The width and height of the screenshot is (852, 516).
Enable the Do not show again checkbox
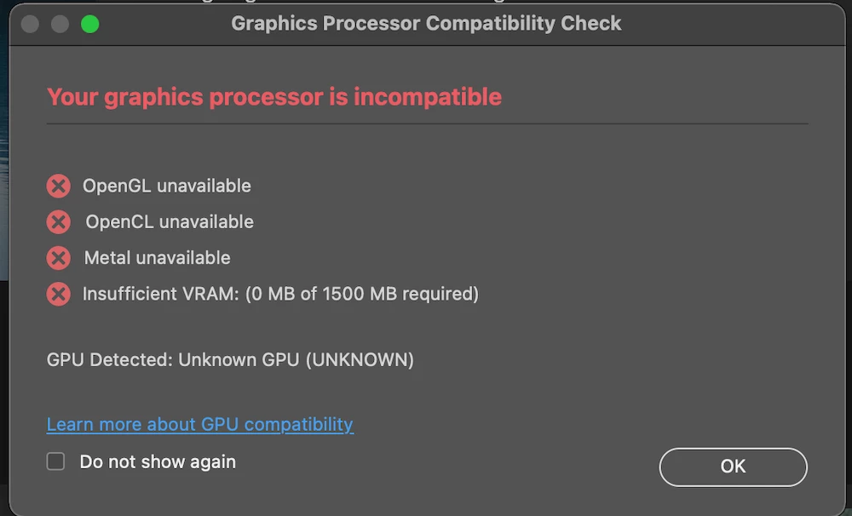pyautogui.click(x=56, y=462)
